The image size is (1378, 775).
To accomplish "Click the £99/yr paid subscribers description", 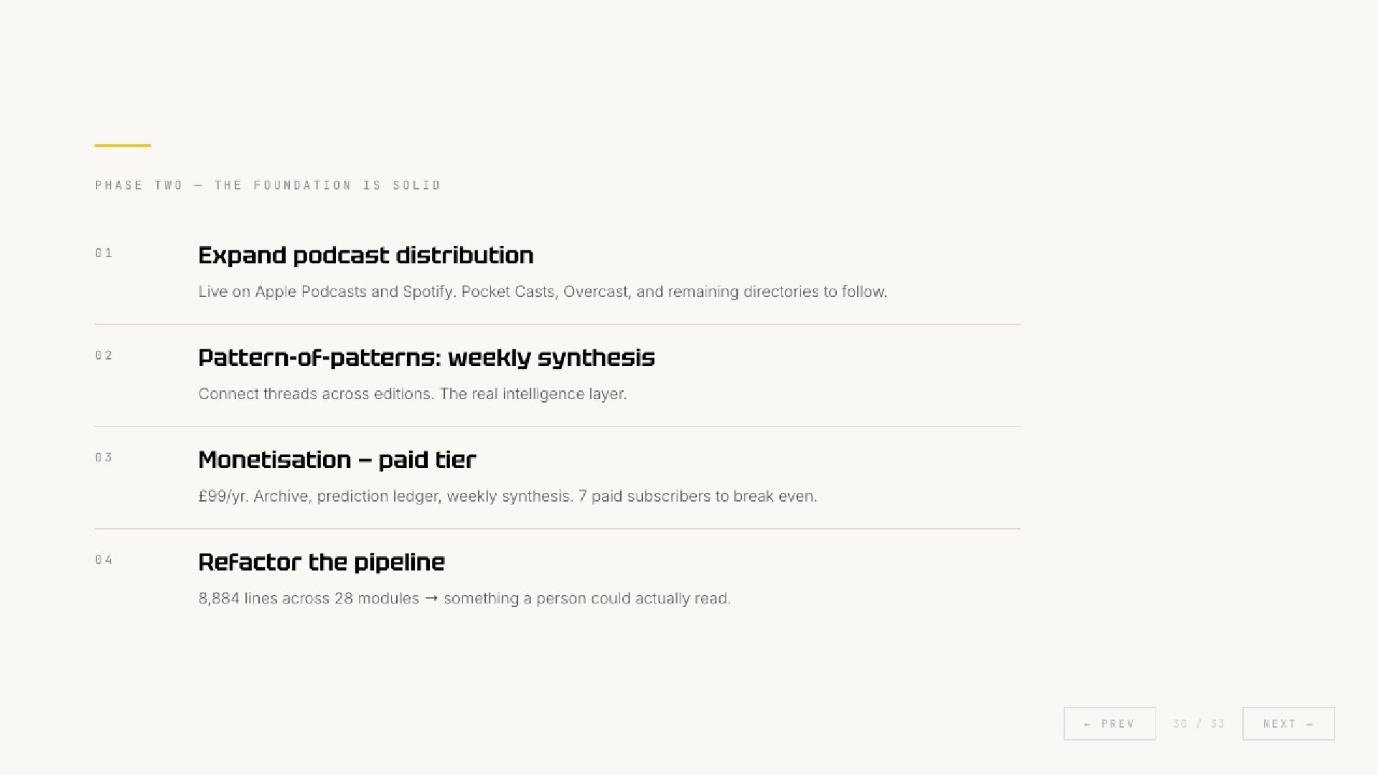I will [507, 497].
